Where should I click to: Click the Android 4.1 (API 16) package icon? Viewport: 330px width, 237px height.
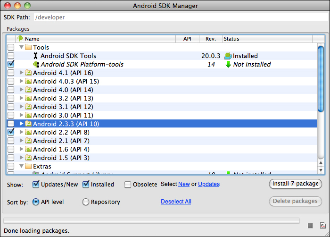[x=28, y=73]
